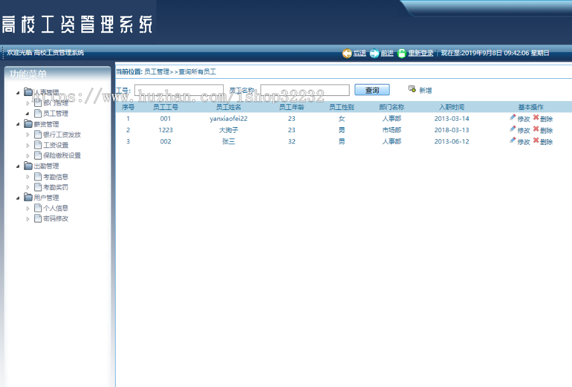Click the document icon beside 考勤奖罚
The height and width of the screenshot is (387, 572).
tap(37, 186)
